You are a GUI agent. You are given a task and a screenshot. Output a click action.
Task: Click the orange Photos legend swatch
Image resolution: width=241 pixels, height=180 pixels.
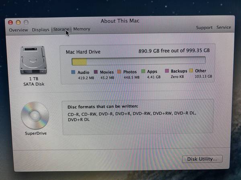tap(120, 72)
